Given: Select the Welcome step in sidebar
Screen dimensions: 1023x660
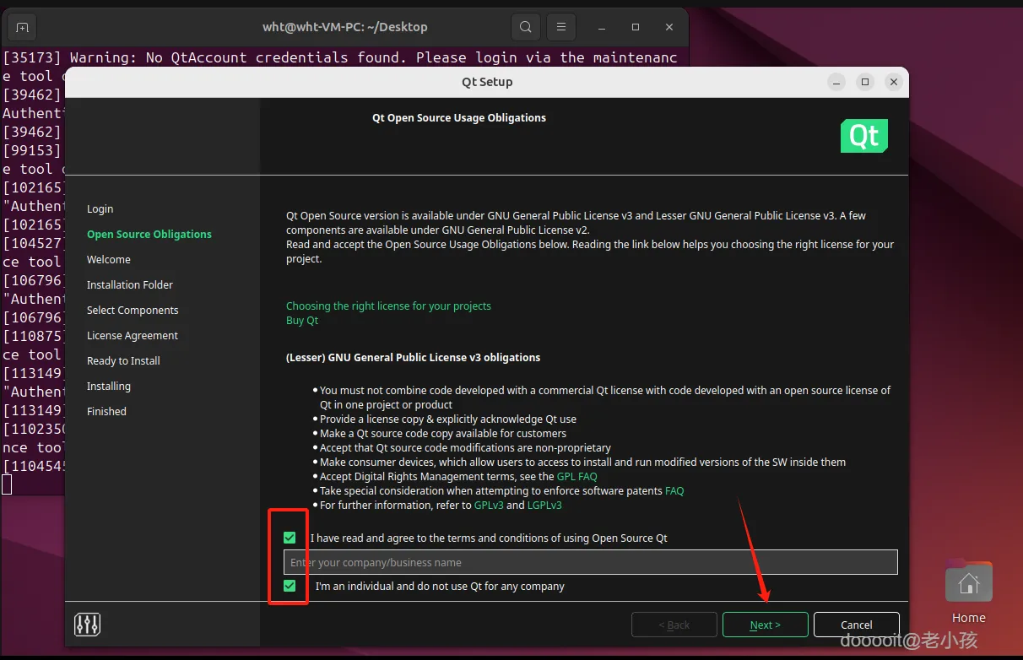Looking at the screenshot, I should (x=109, y=259).
